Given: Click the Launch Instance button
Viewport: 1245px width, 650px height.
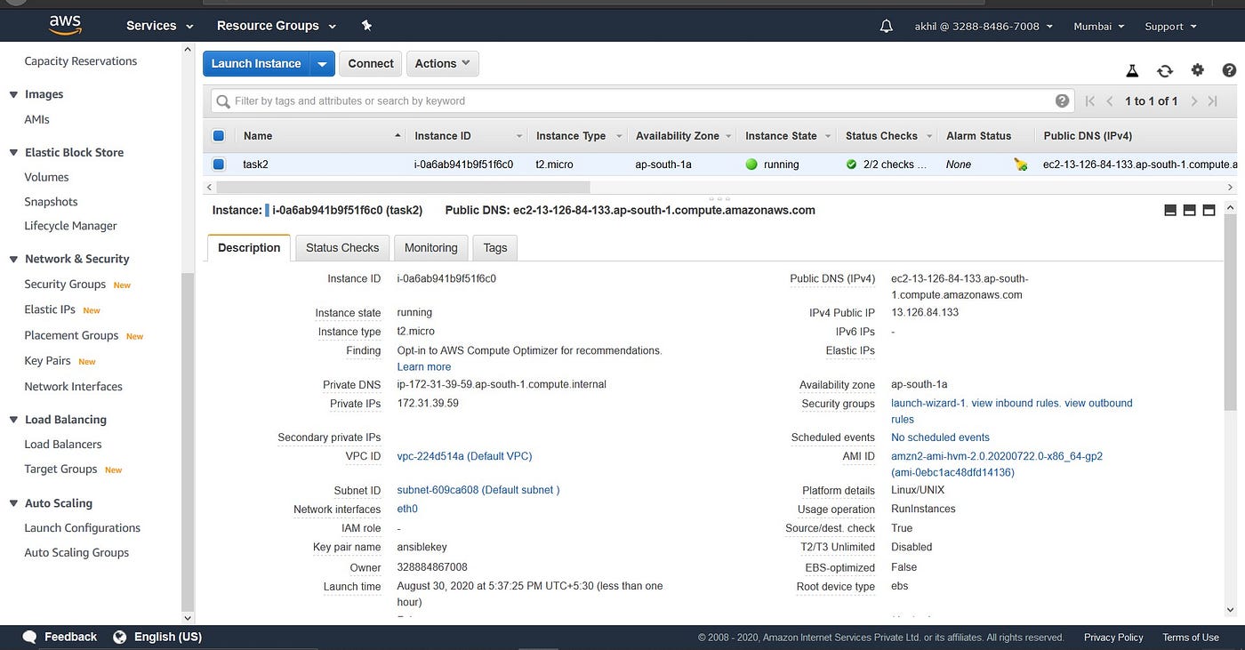Looking at the screenshot, I should tap(257, 64).
